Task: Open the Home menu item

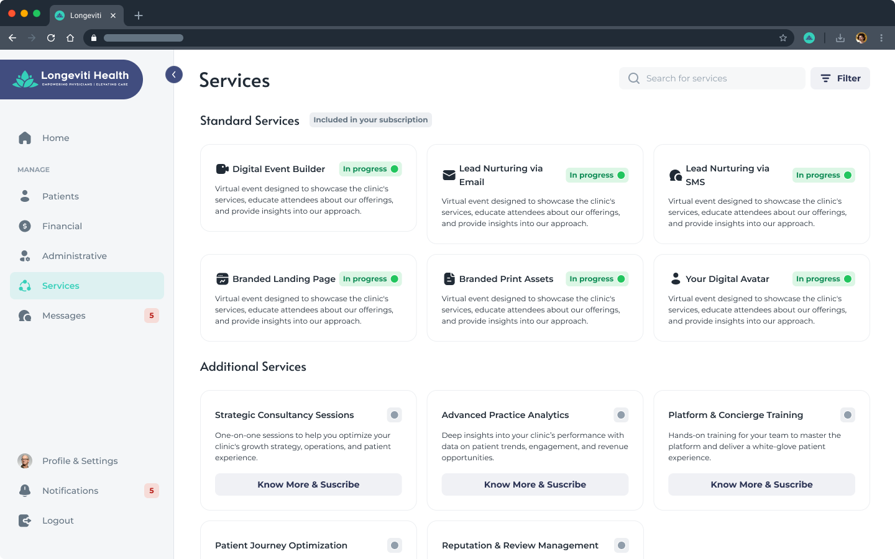Action: pyautogui.click(x=87, y=138)
